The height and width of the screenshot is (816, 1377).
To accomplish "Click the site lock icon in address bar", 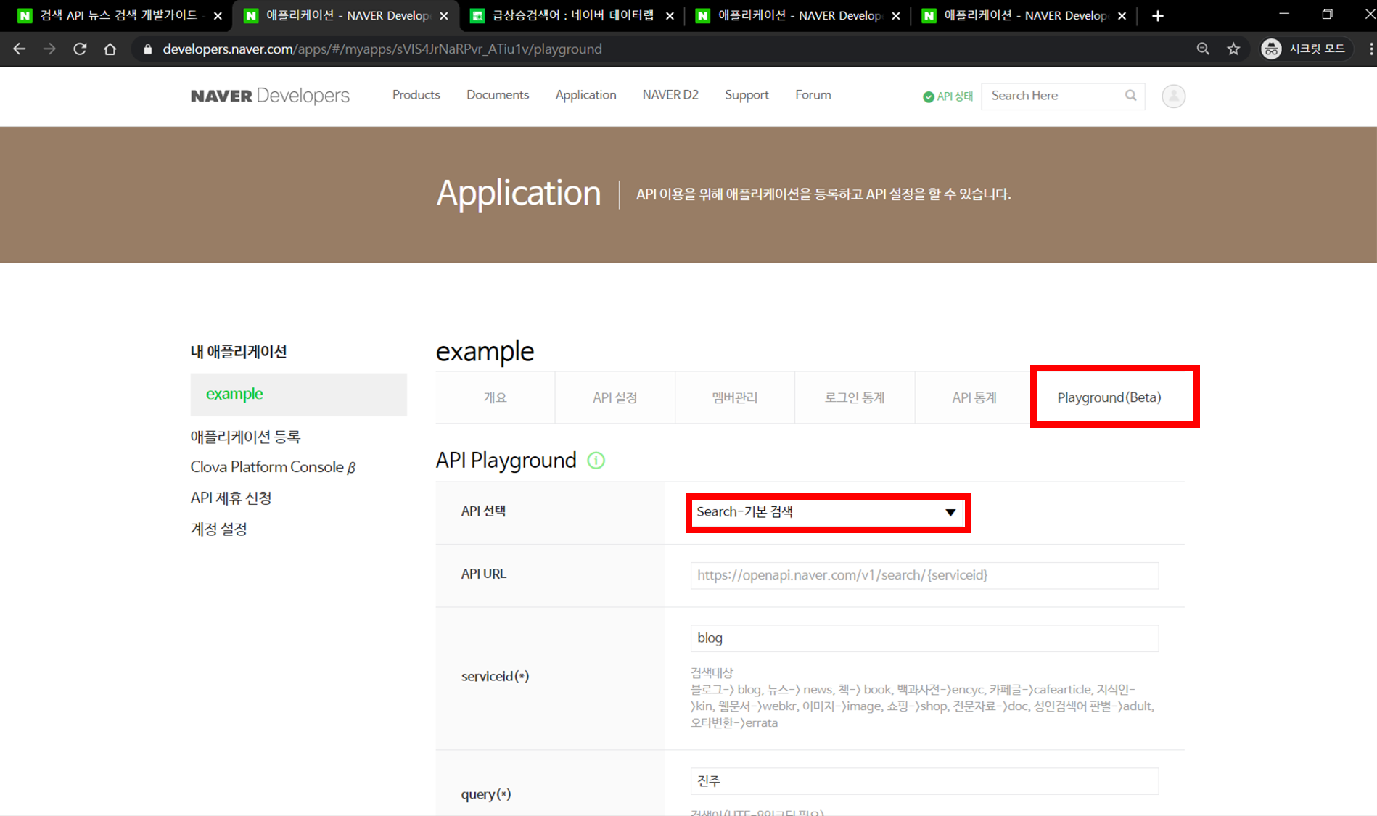I will pos(148,49).
